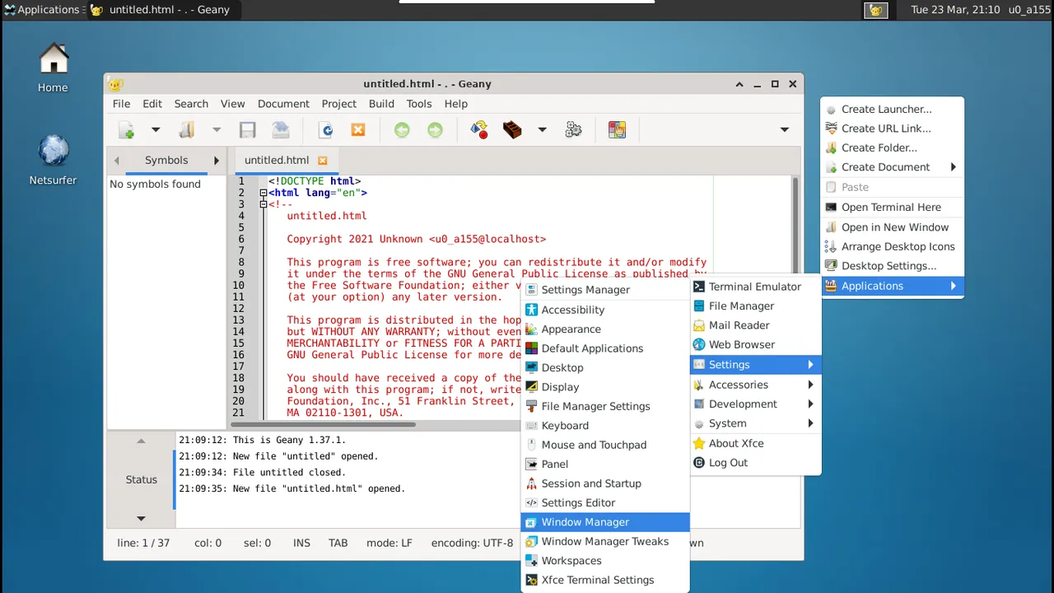Open Session and Startup settings
The height and width of the screenshot is (593, 1054).
605,483
